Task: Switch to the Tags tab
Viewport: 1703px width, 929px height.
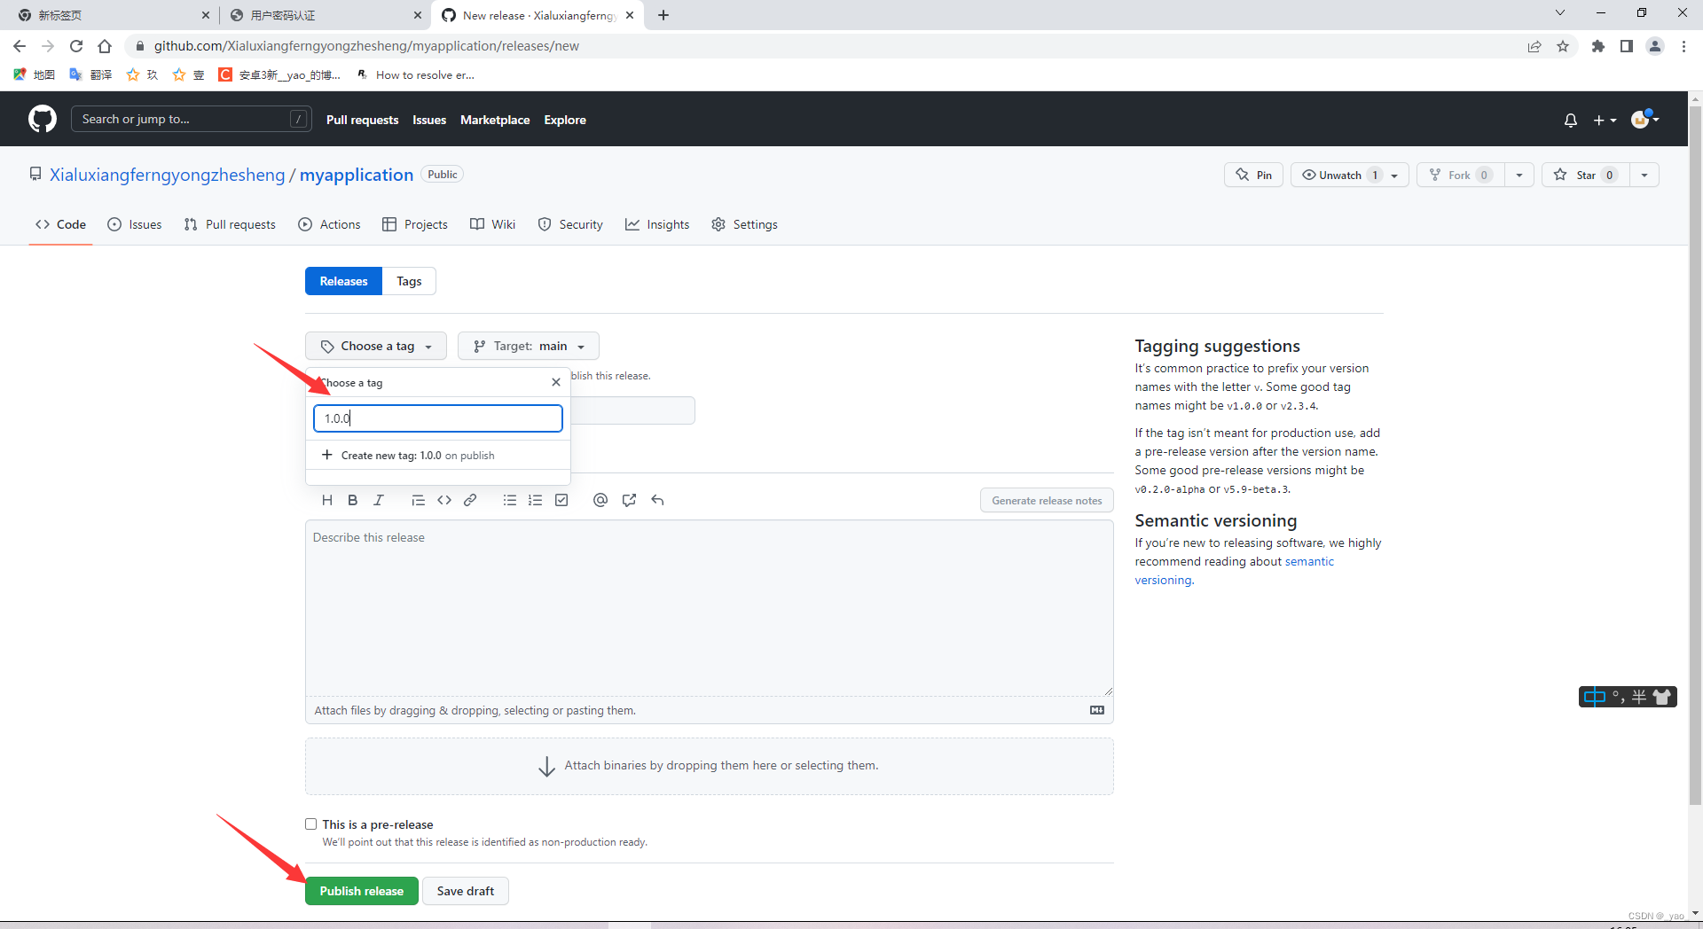Action: click(409, 281)
